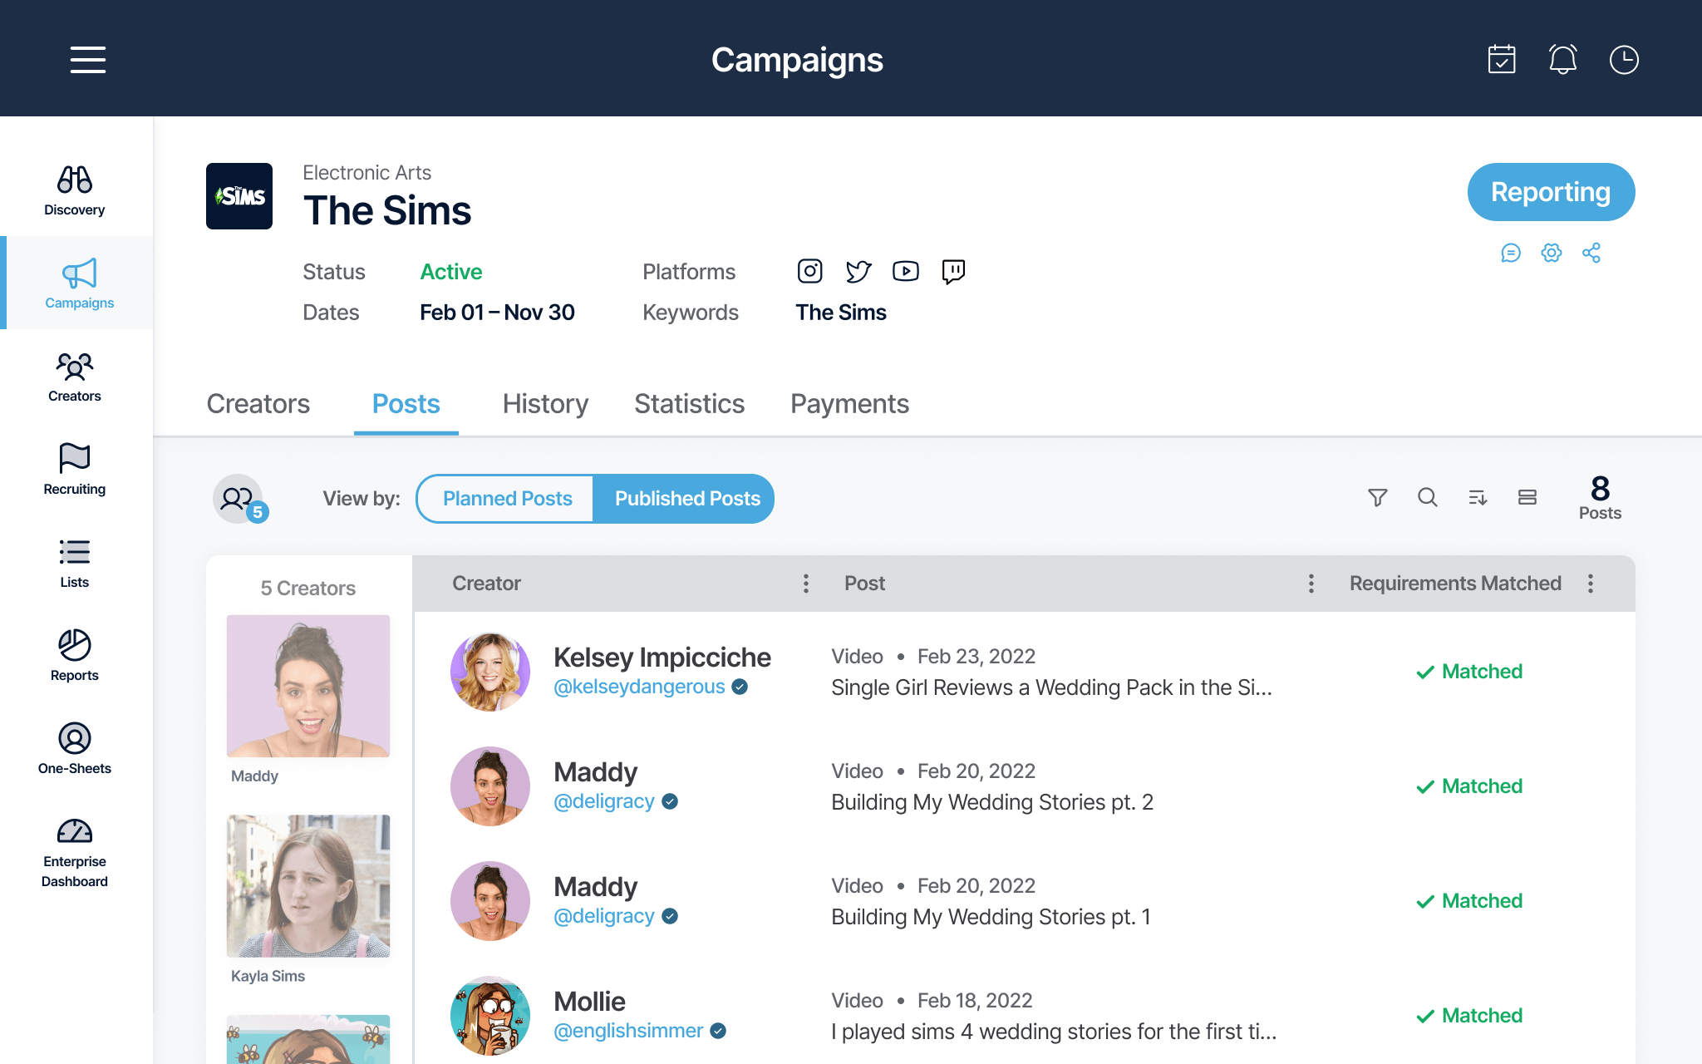Open Recruiting in sidebar
Screen dimensions: 1702x1064
75,470
